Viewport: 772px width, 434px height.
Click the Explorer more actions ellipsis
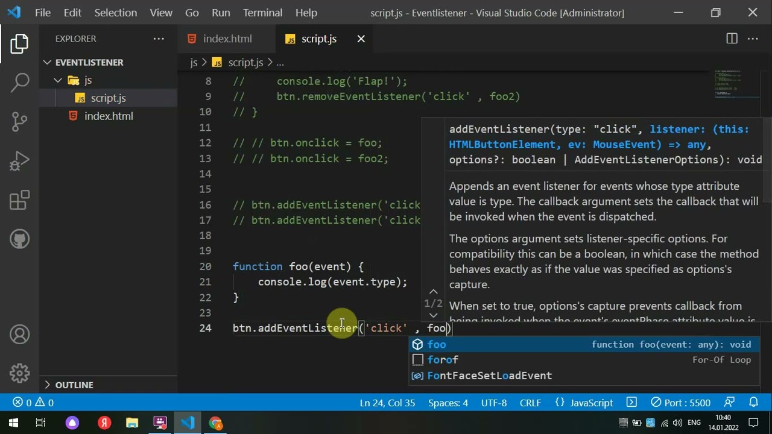click(159, 39)
